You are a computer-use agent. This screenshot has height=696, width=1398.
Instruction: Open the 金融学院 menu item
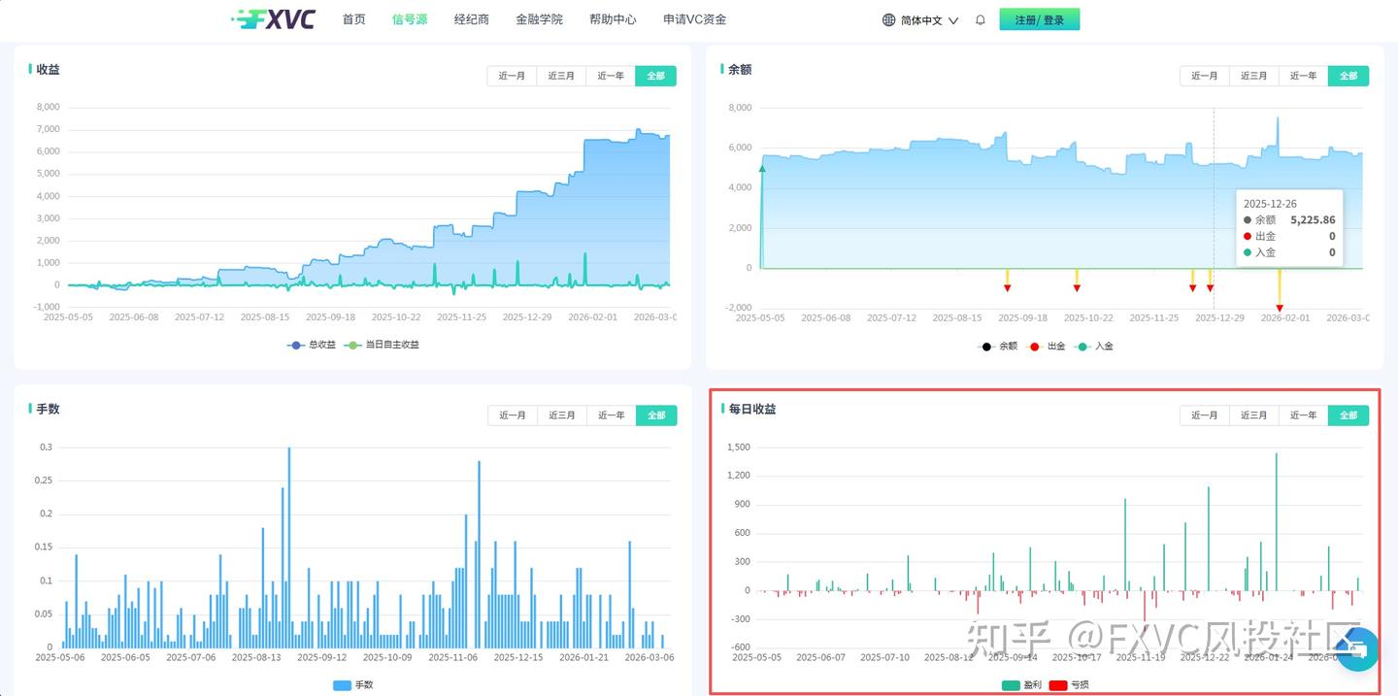point(540,18)
